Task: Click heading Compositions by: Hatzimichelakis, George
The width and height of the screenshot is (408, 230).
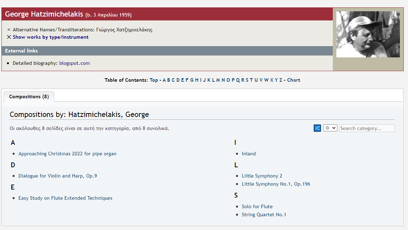Action: [79, 114]
